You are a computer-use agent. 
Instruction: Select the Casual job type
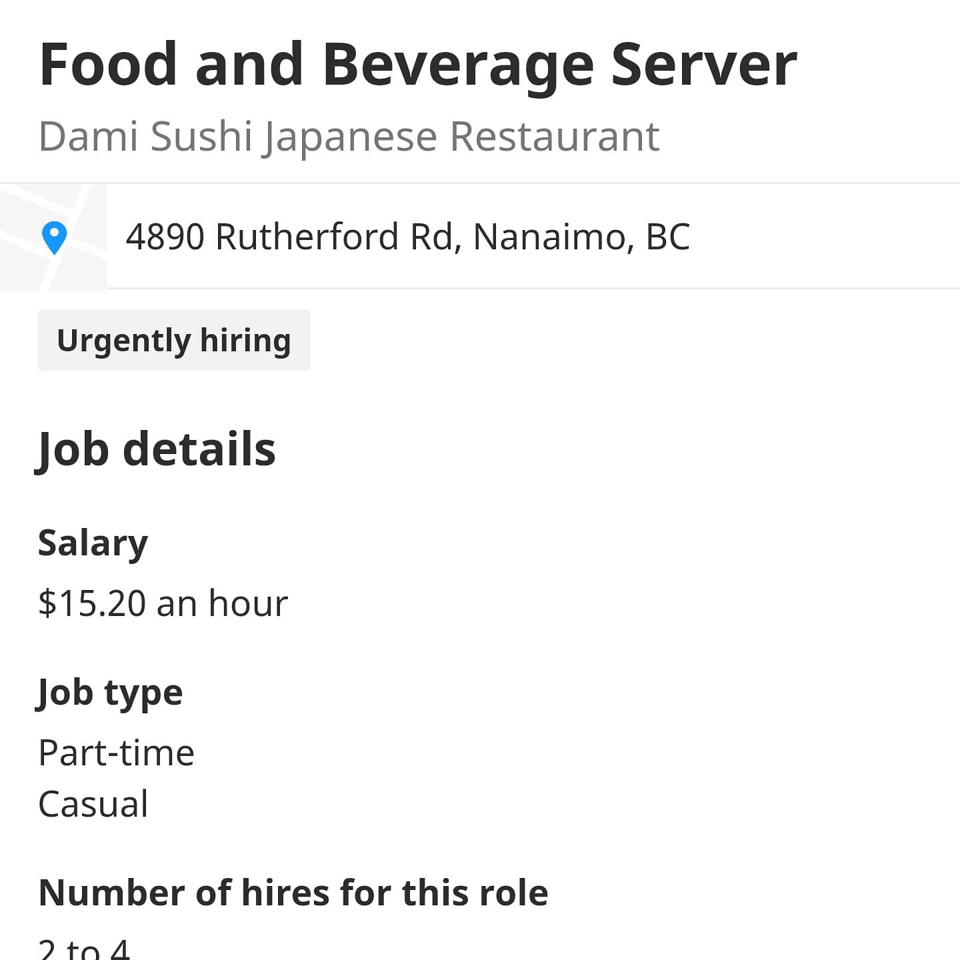tap(93, 803)
